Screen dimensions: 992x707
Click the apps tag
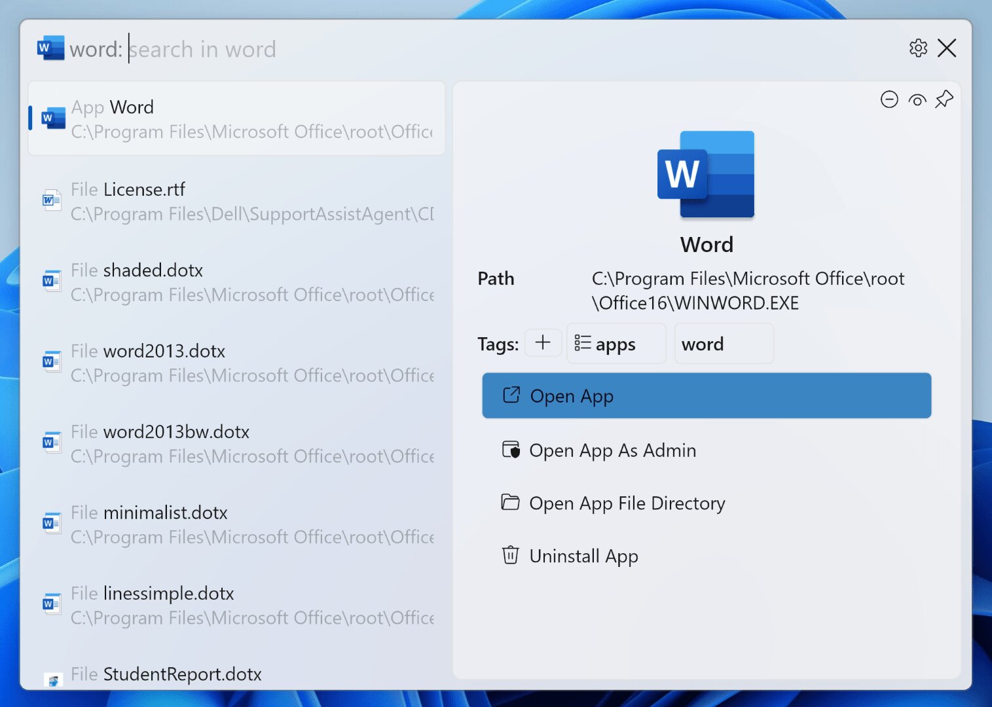click(x=616, y=344)
